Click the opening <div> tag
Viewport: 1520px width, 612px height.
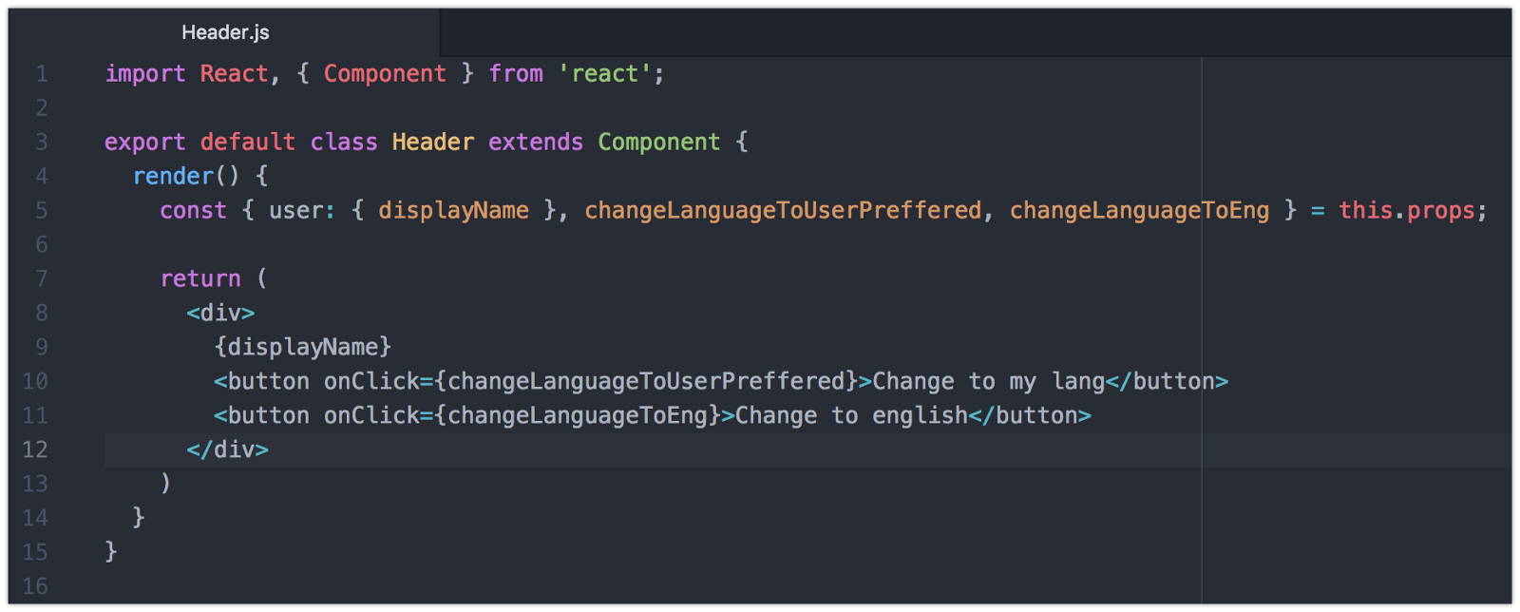220,314
